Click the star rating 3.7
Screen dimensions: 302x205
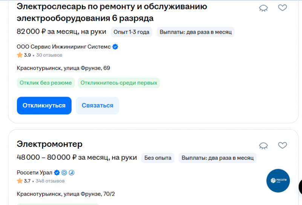click(x=23, y=181)
